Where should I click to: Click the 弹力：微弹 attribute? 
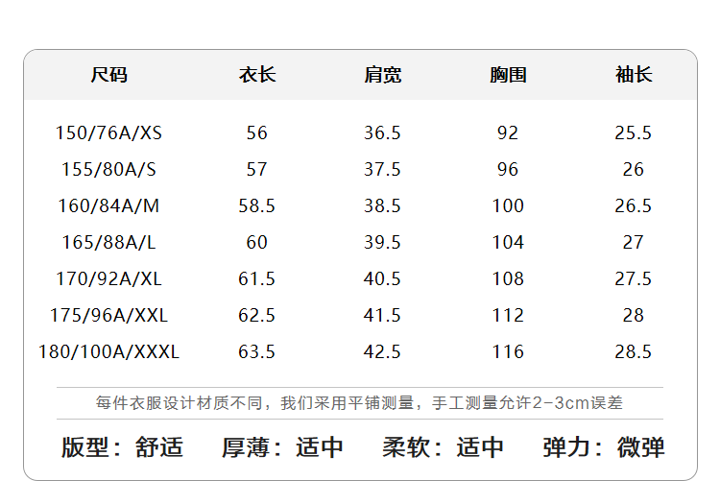604,447
